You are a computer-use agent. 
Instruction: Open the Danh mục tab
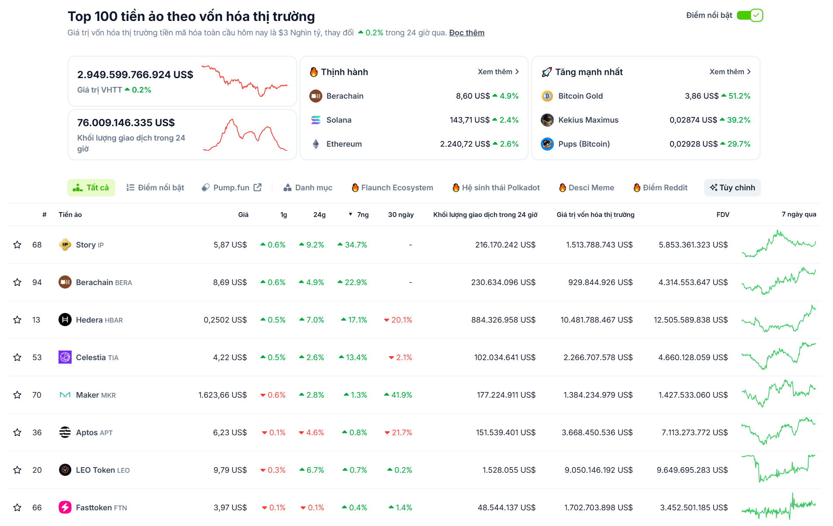(308, 188)
